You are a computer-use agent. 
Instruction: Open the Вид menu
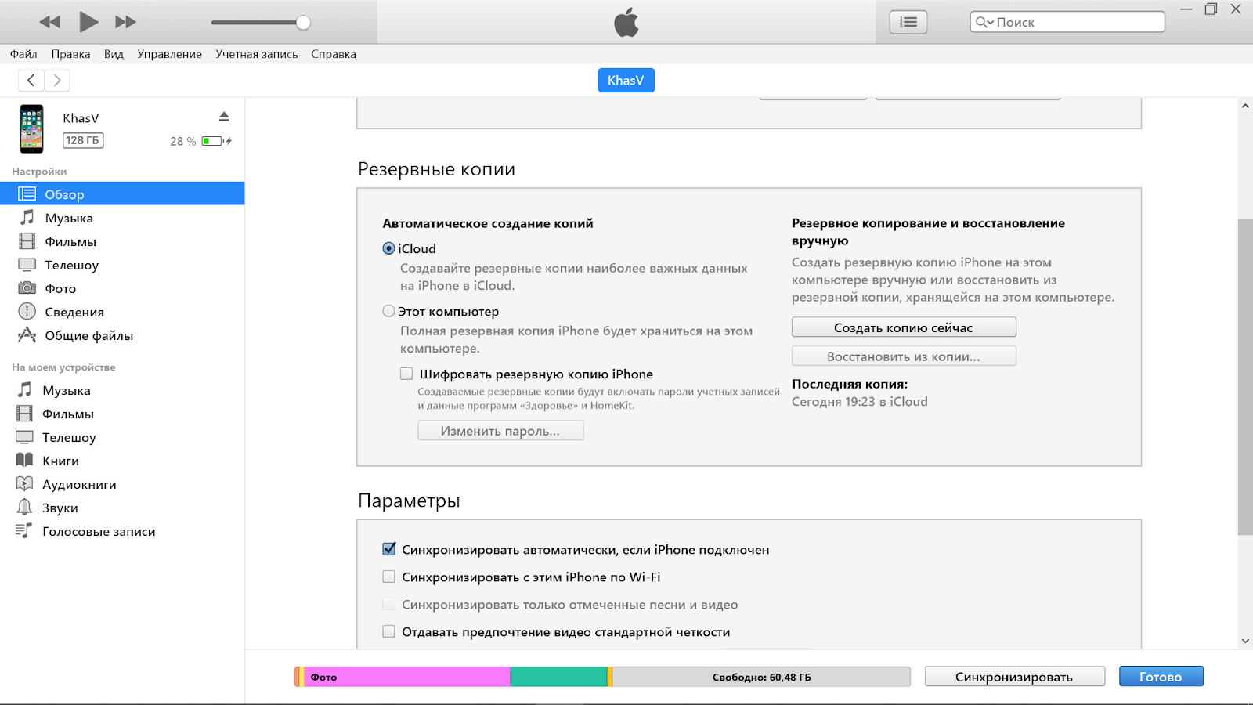[x=114, y=54]
